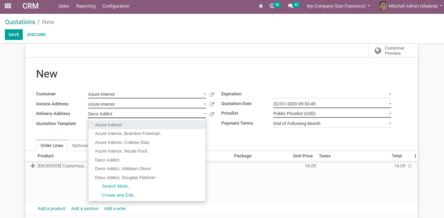444x218 pixels.
Task: Click Add a product link
Action: [x=52, y=209]
